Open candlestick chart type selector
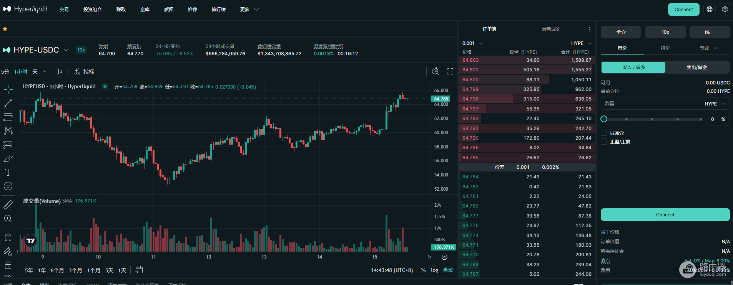 click(x=59, y=71)
